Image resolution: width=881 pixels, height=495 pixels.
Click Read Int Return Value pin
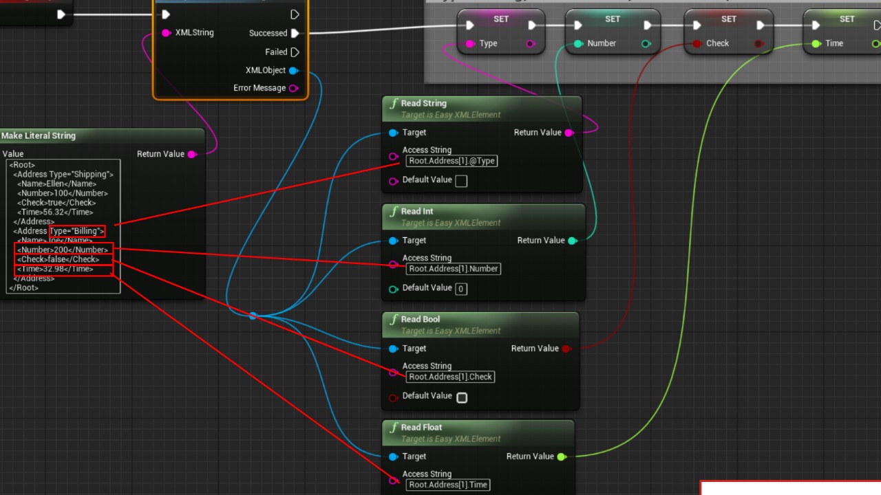tap(572, 241)
